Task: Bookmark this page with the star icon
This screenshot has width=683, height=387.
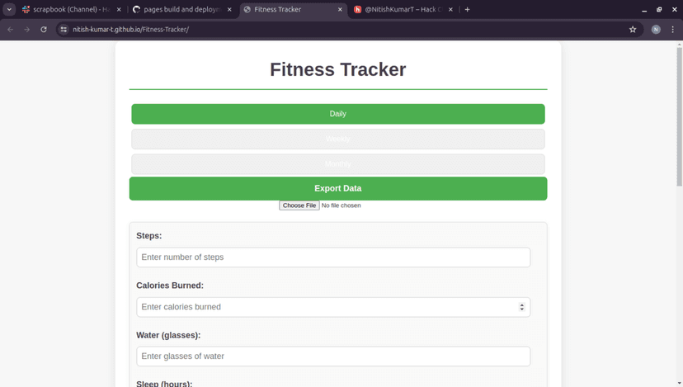Action: [633, 29]
